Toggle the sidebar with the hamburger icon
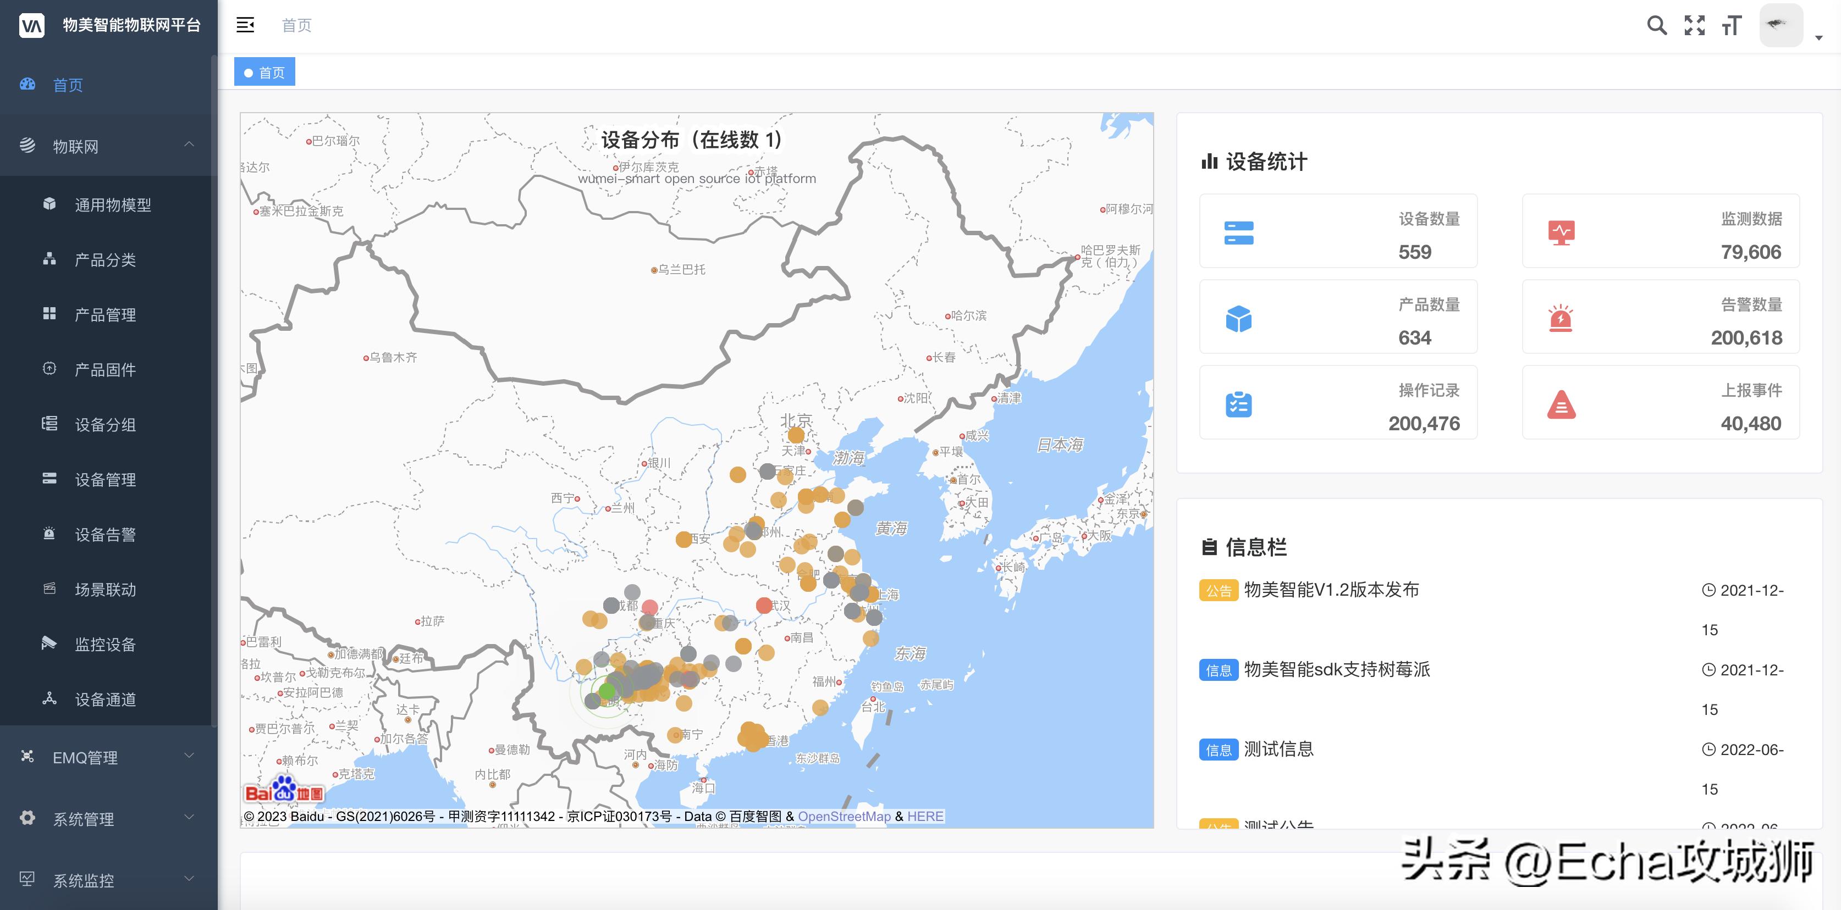Image resolution: width=1841 pixels, height=910 pixels. point(245,25)
